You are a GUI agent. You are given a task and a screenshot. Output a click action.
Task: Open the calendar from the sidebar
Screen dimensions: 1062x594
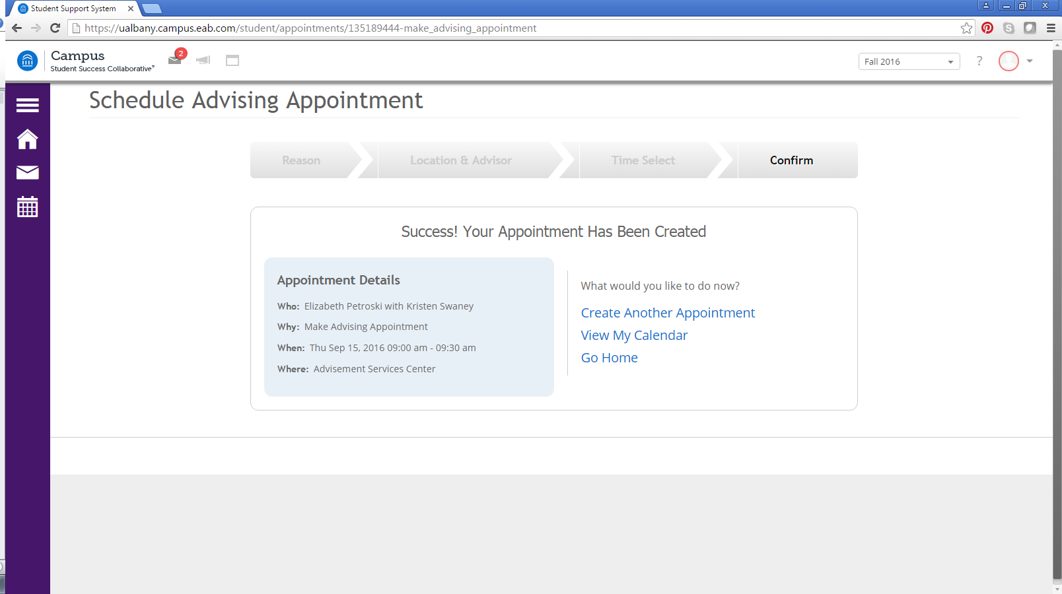(27, 207)
